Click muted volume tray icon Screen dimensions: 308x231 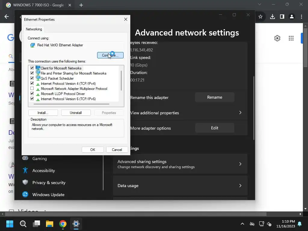pyautogui.click(x=269, y=224)
